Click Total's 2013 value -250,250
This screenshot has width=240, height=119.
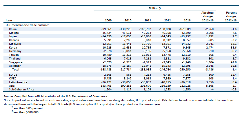click(x=185, y=69)
